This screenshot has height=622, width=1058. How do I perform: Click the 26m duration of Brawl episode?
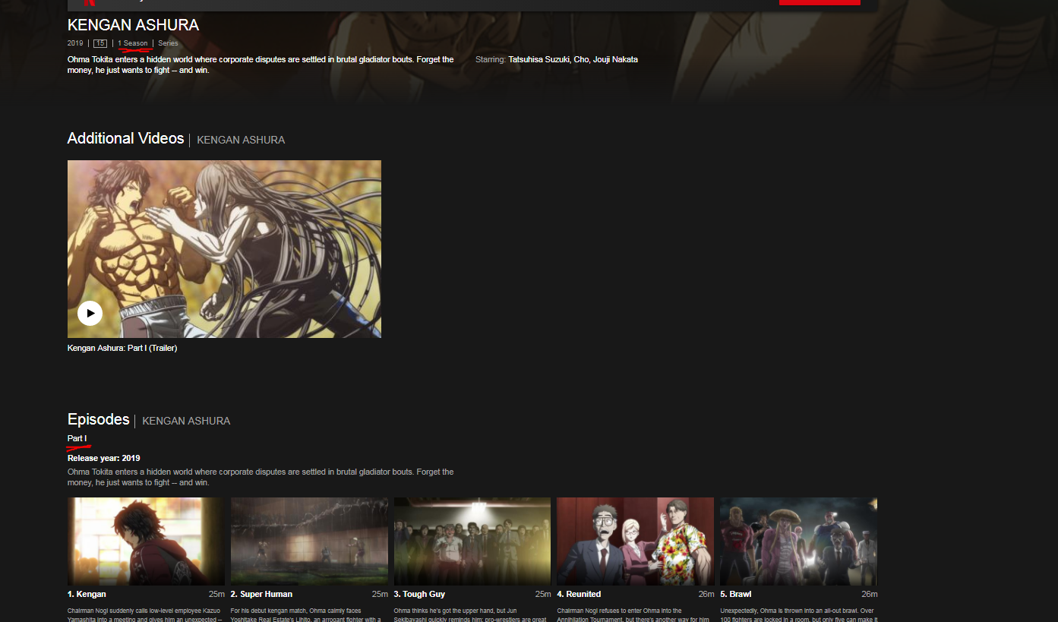(869, 594)
